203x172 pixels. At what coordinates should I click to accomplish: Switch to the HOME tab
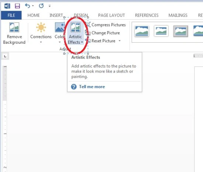point(34,15)
